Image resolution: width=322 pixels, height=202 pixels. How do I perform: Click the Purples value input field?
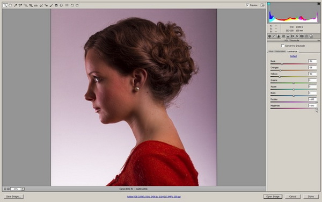coord(312,99)
